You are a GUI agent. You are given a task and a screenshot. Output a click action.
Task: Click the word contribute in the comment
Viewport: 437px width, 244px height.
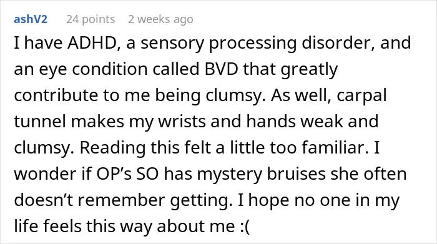pyautogui.click(x=56, y=95)
